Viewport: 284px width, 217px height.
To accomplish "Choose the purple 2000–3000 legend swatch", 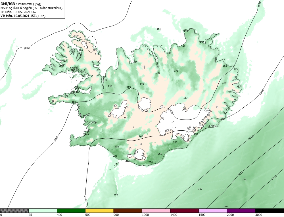I will tap(241, 210).
